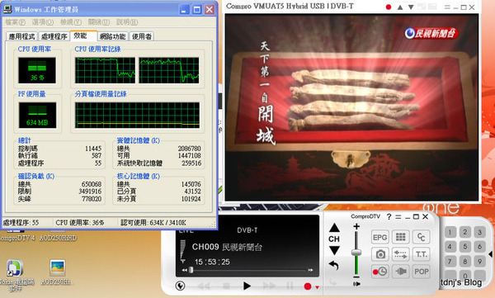Open the record options dropdown arrow
The height and width of the screenshot is (298, 495).
tap(317, 287)
